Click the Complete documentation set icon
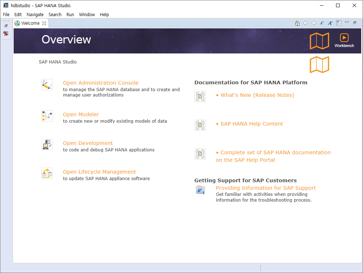 (x=200, y=154)
